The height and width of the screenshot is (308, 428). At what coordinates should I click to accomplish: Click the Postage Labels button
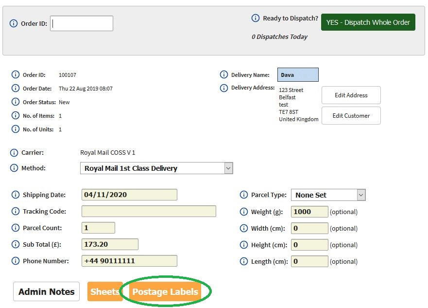165,291
